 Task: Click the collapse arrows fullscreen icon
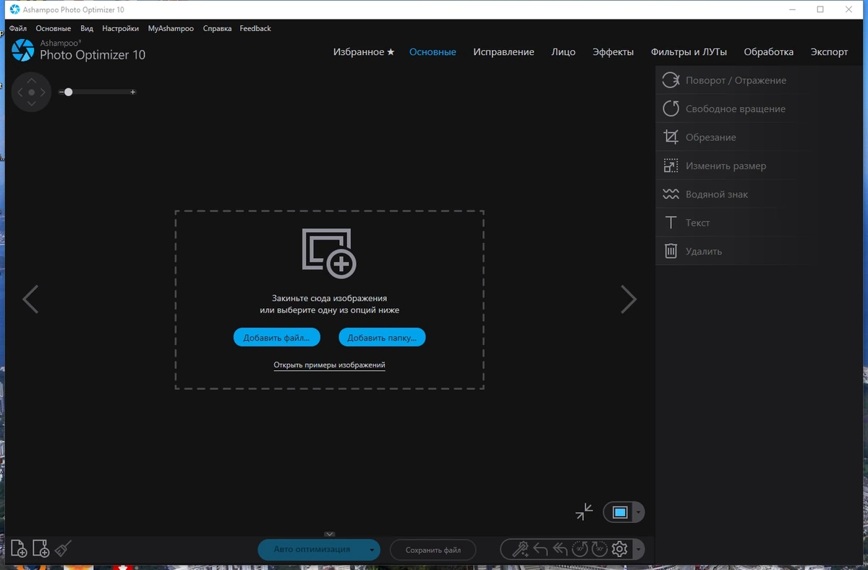point(584,512)
